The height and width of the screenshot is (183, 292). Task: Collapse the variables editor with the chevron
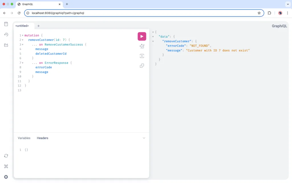144,138
